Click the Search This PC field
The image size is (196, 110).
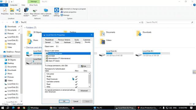point(169,22)
